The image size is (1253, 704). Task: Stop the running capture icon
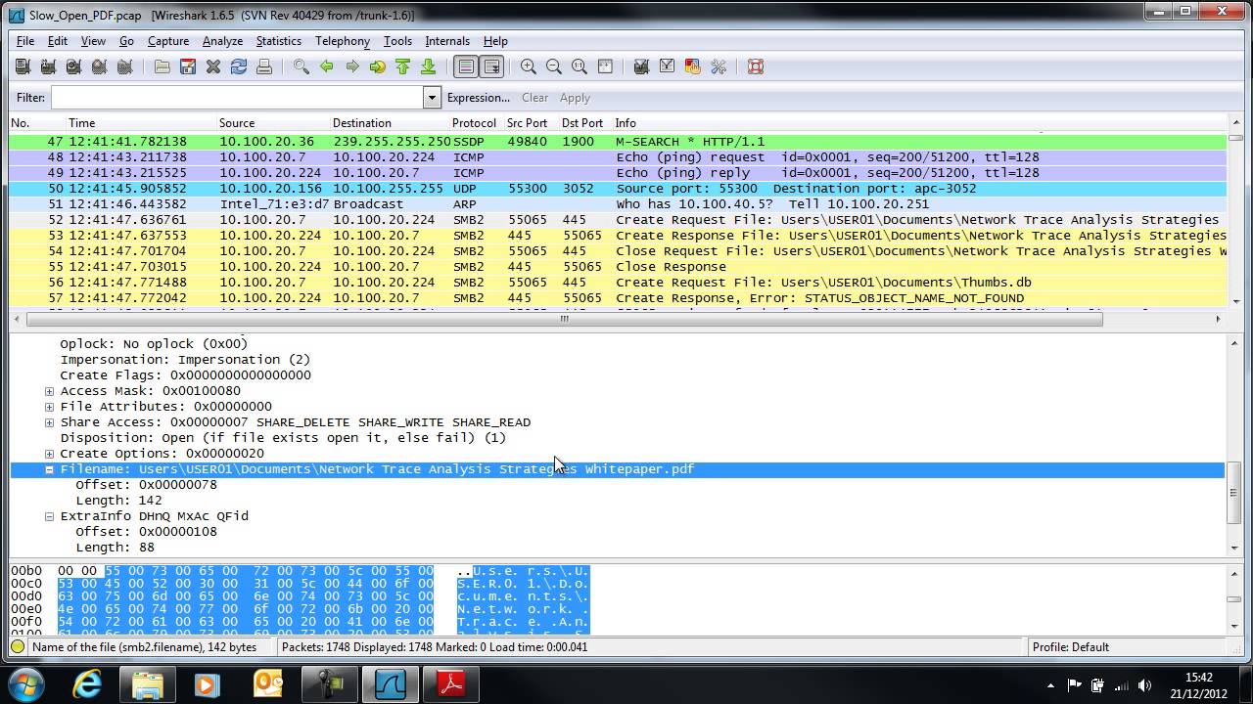pos(99,66)
